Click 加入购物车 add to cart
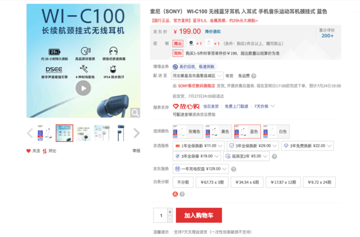This screenshot has height=237, width=360. tap(199, 215)
